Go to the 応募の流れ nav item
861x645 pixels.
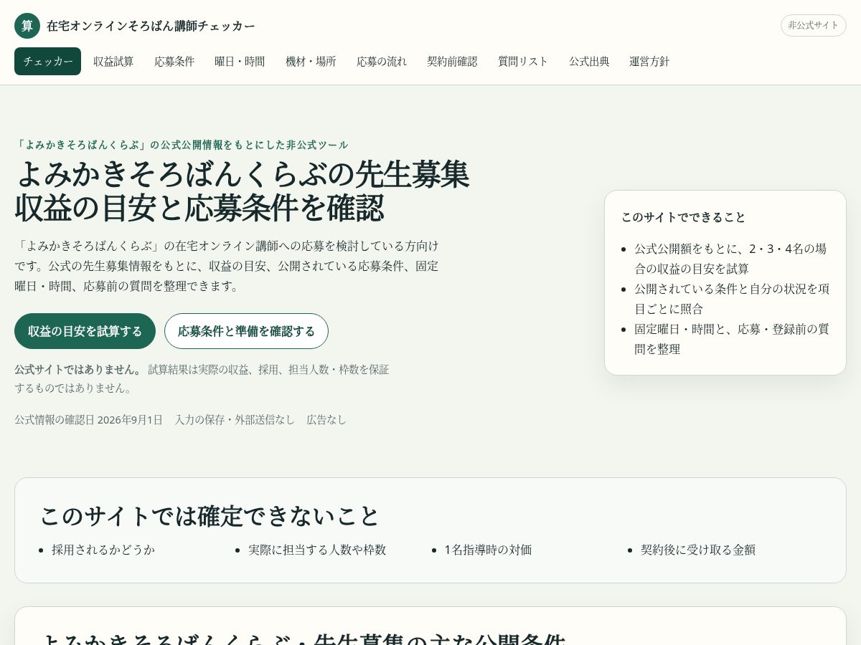[382, 62]
